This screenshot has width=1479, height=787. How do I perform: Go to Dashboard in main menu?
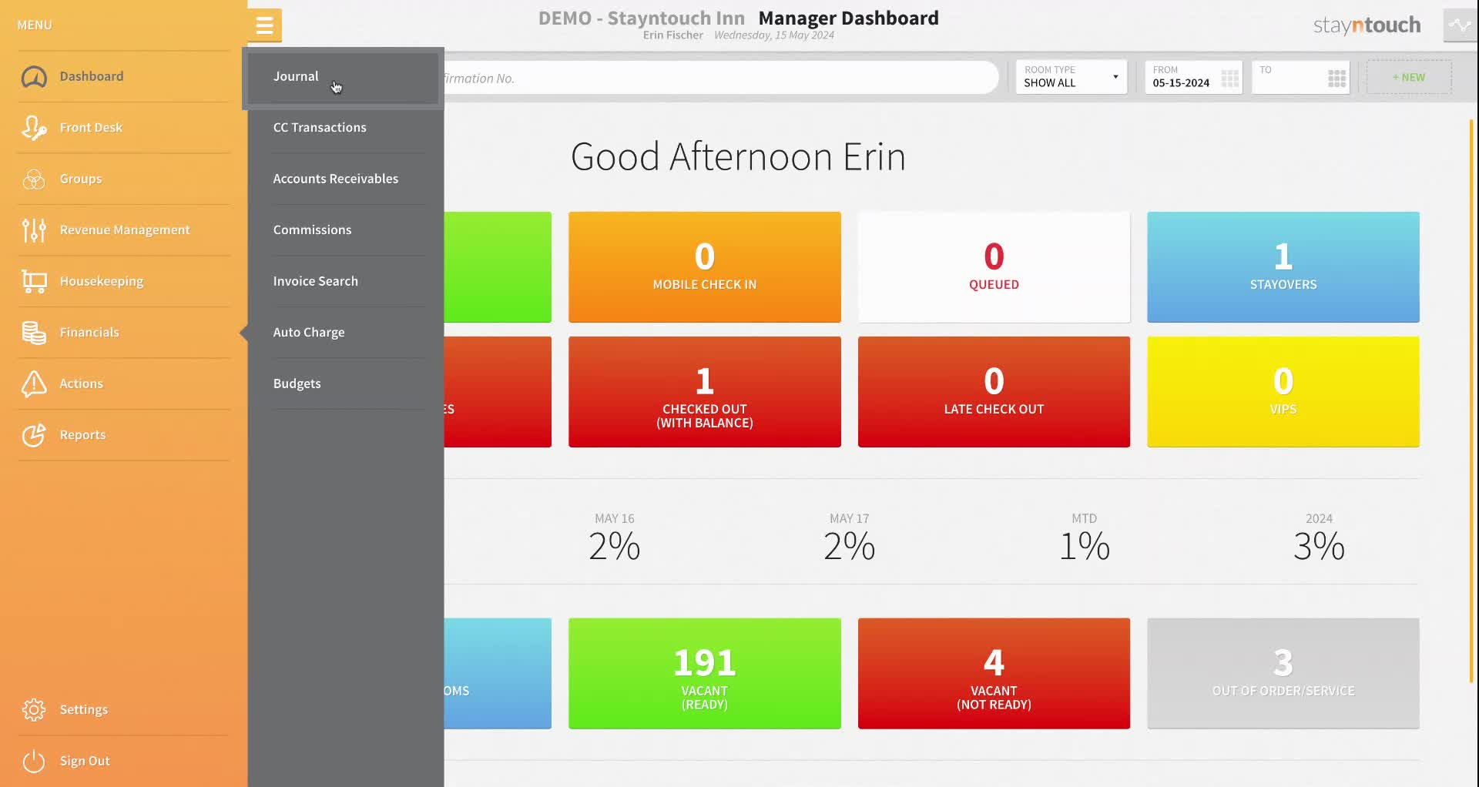(92, 76)
